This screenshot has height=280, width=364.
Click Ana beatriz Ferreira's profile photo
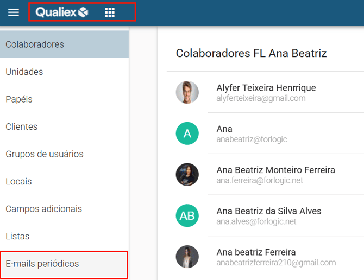pos(187,257)
